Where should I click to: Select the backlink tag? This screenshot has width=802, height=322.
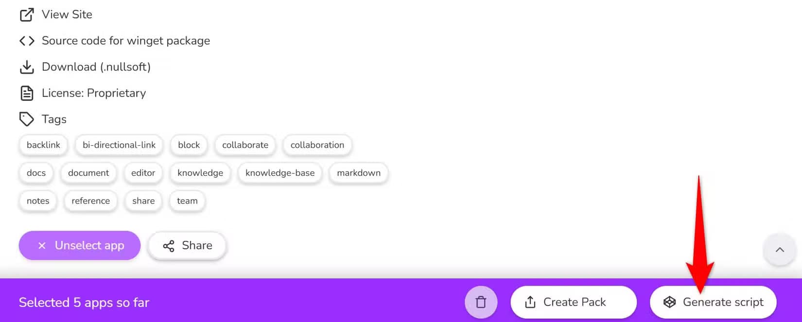43,145
